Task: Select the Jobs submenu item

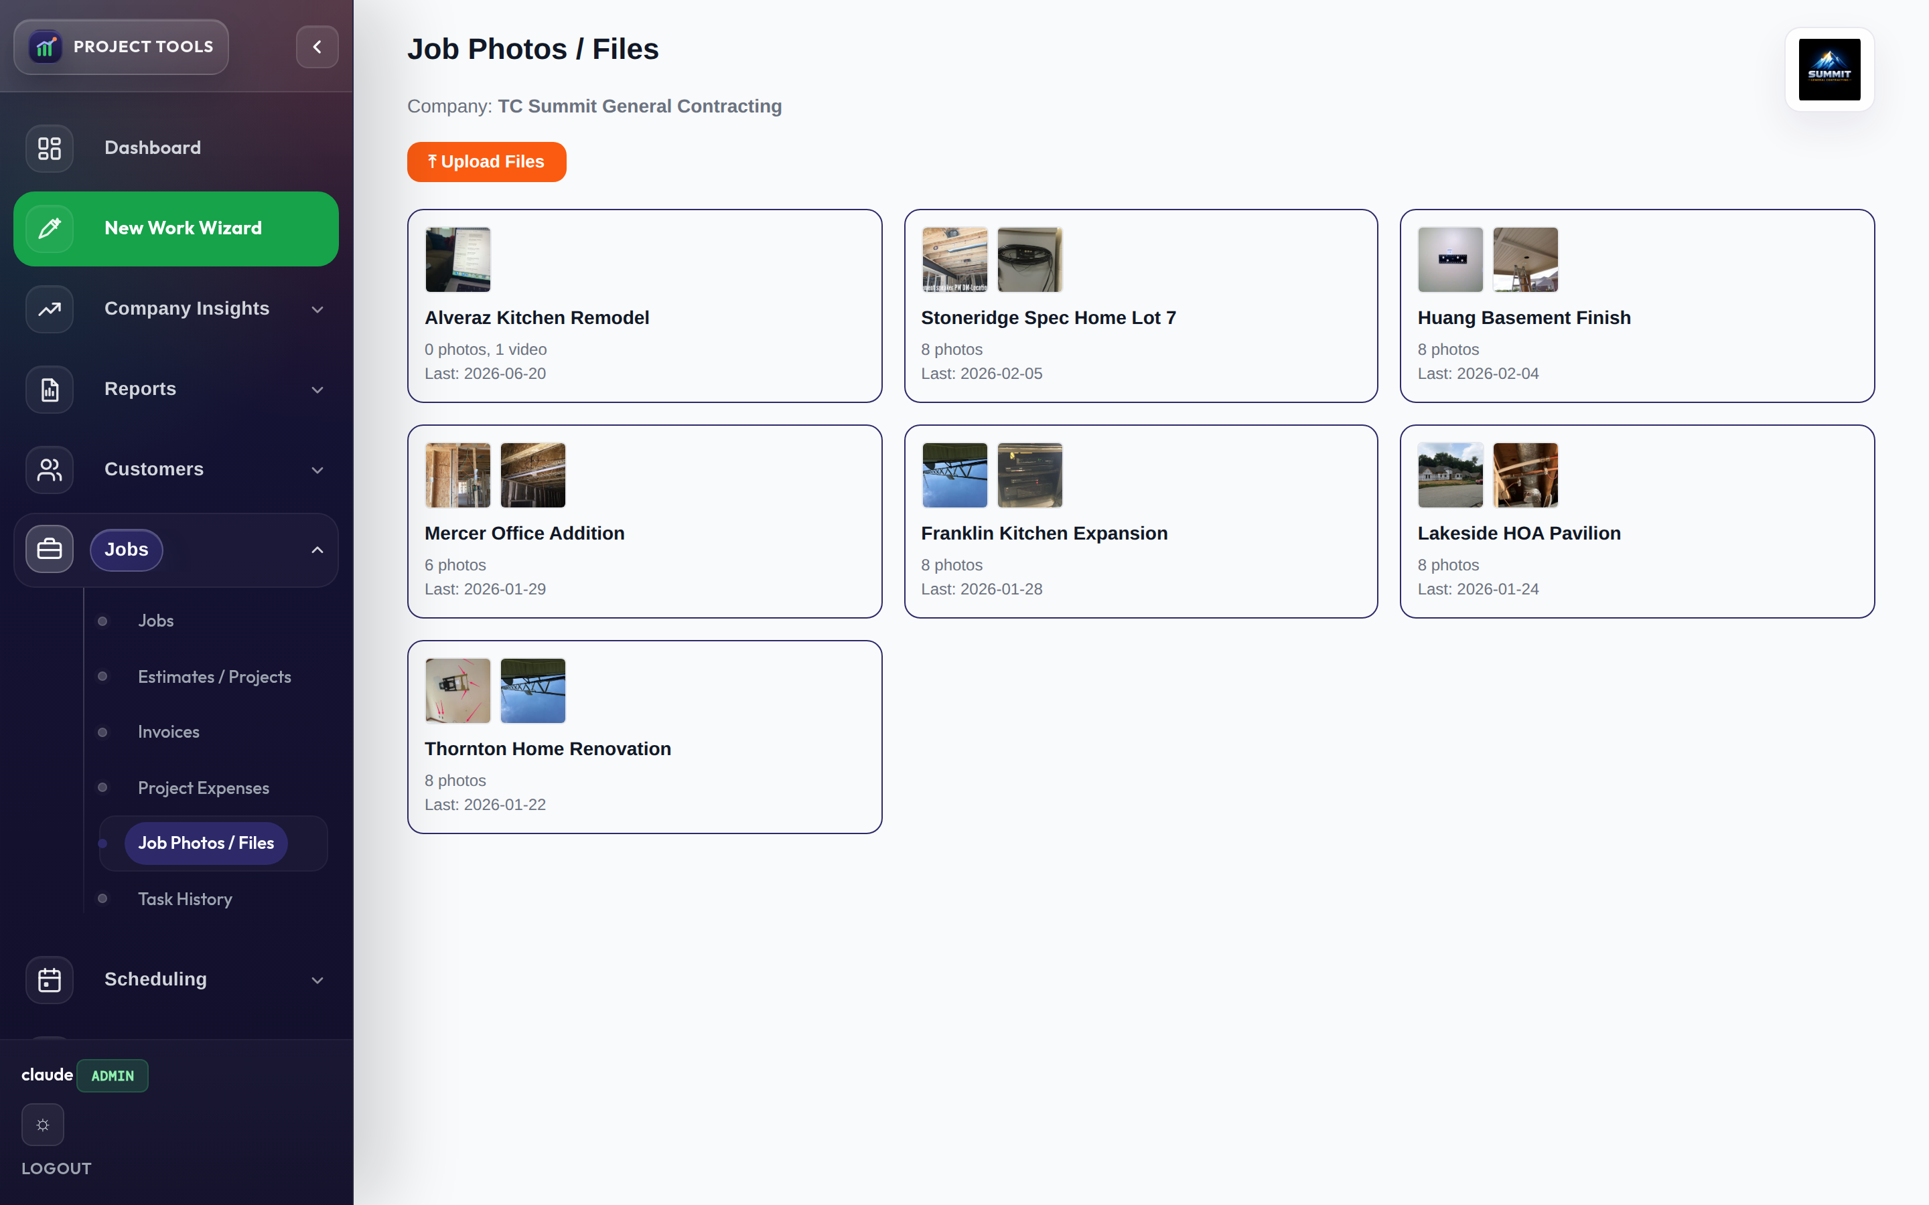Action: tap(155, 621)
